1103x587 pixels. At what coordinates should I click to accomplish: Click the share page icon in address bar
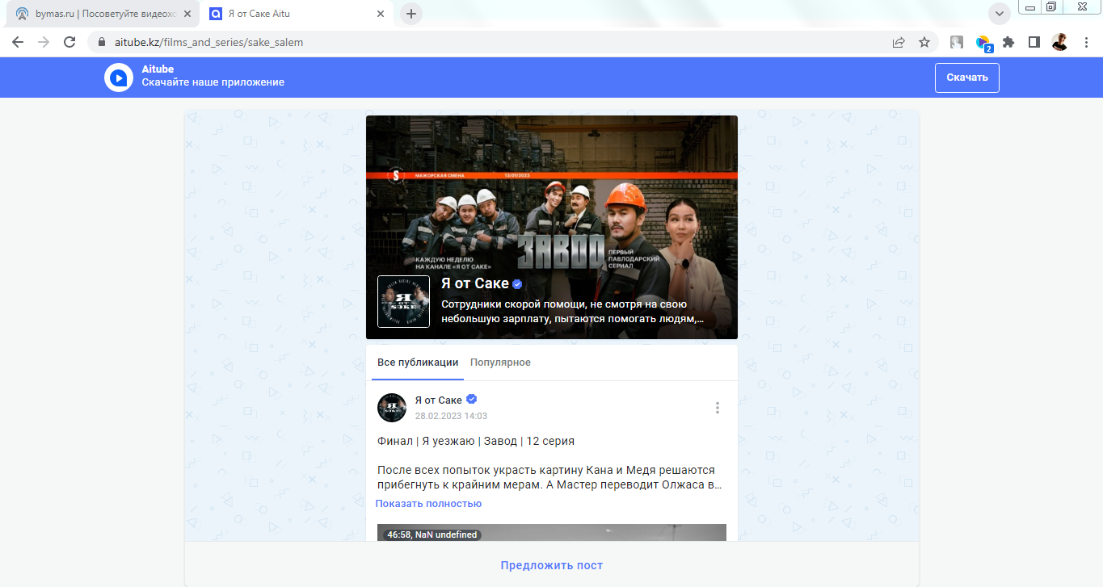(899, 42)
